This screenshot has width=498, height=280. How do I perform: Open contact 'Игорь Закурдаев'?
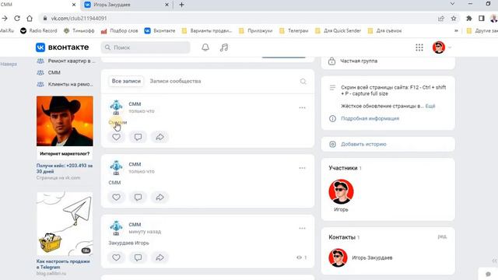click(372, 257)
